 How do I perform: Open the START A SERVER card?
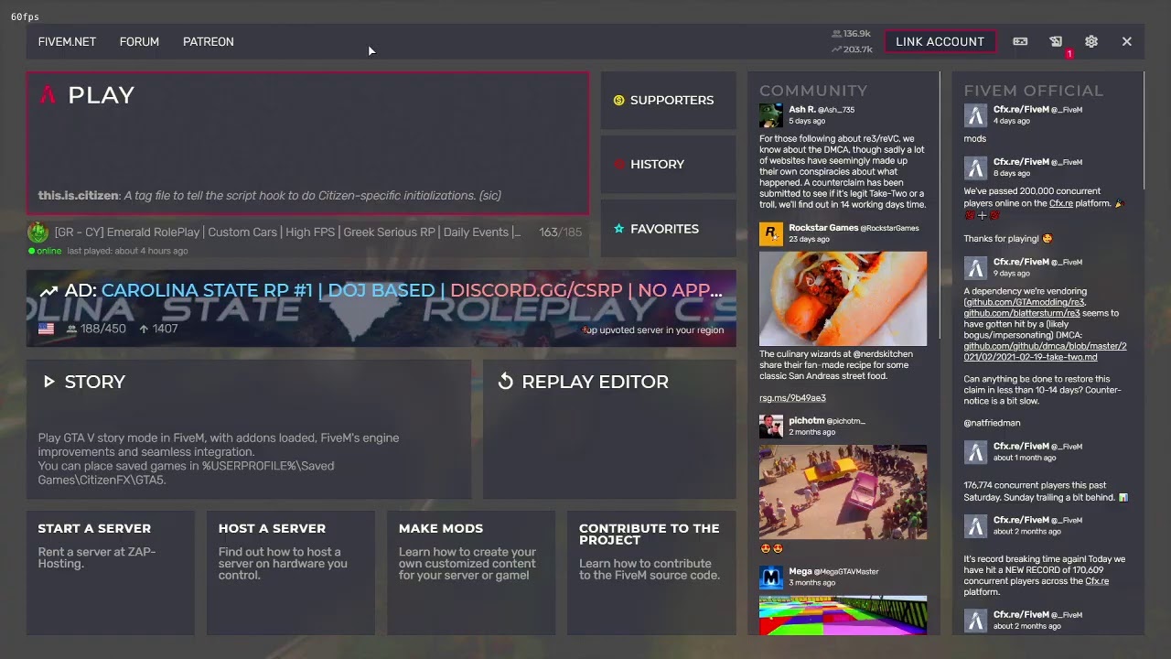point(110,572)
